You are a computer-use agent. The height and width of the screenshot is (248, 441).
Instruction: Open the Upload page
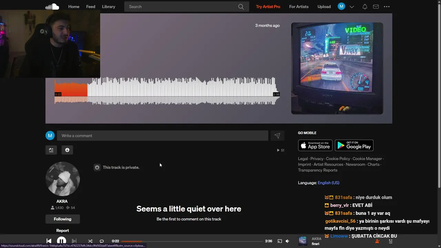click(x=324, y=7)
